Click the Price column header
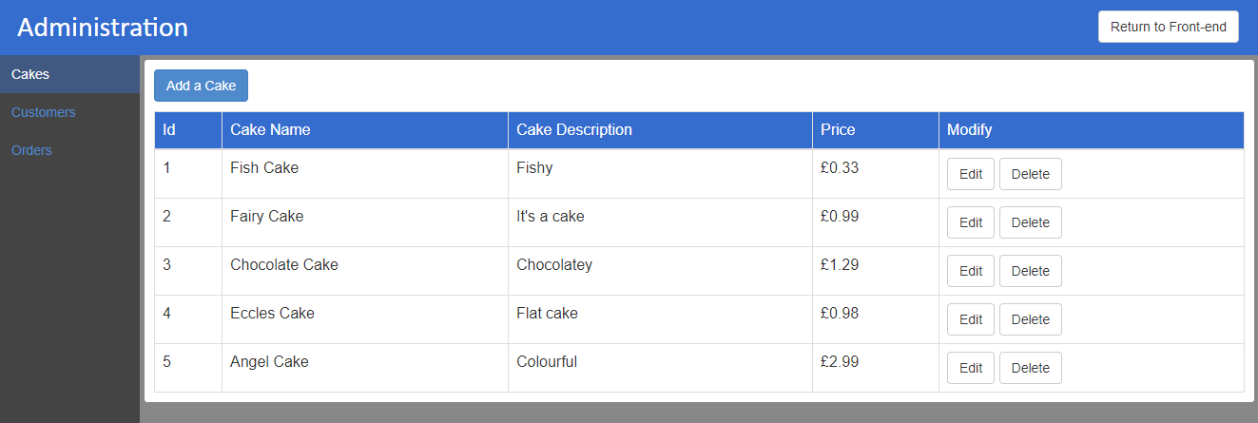 pyautogui.click(x=838, y=130)
